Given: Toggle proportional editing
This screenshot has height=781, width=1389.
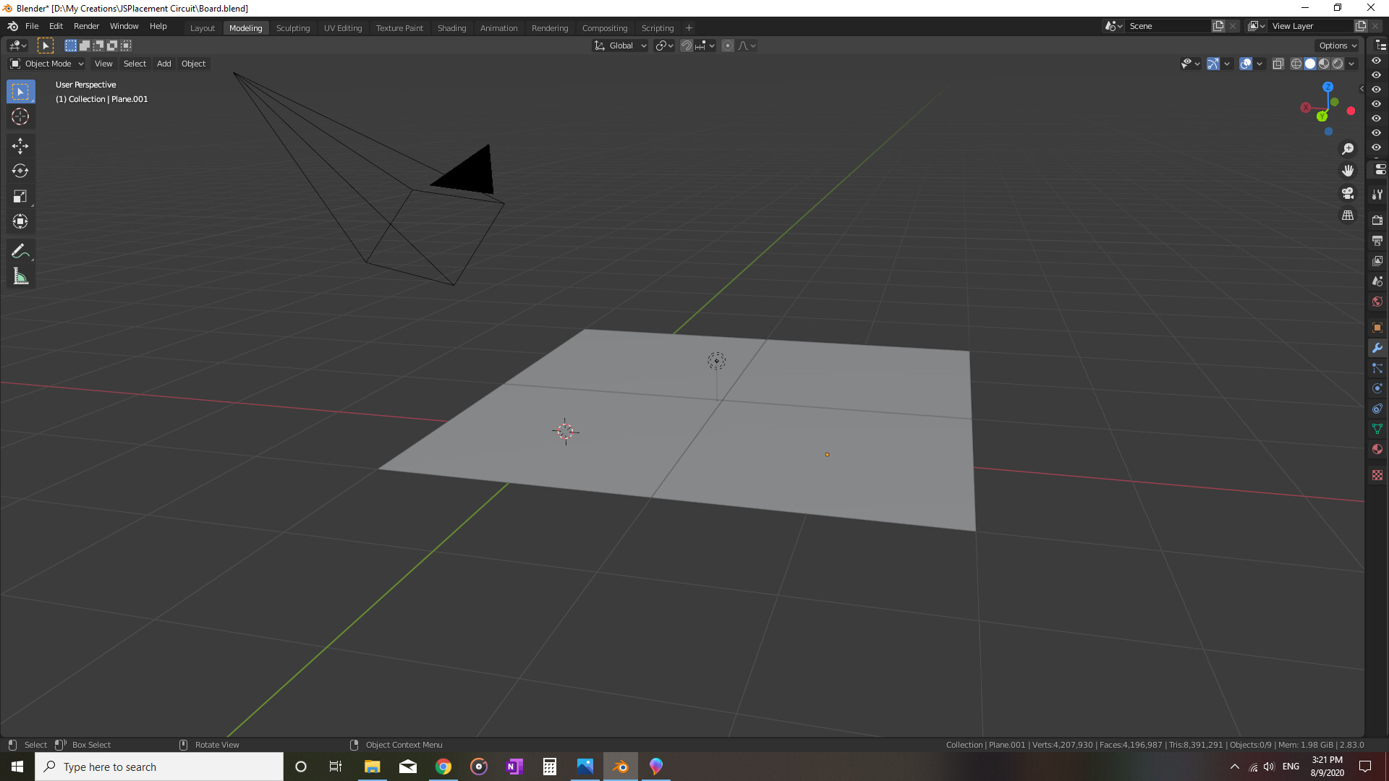Looking at the screenshot, I should point(728,46).
